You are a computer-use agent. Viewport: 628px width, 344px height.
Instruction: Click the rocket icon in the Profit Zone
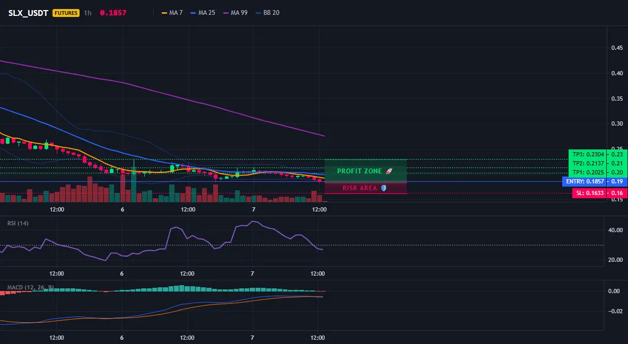coord(389,171)
